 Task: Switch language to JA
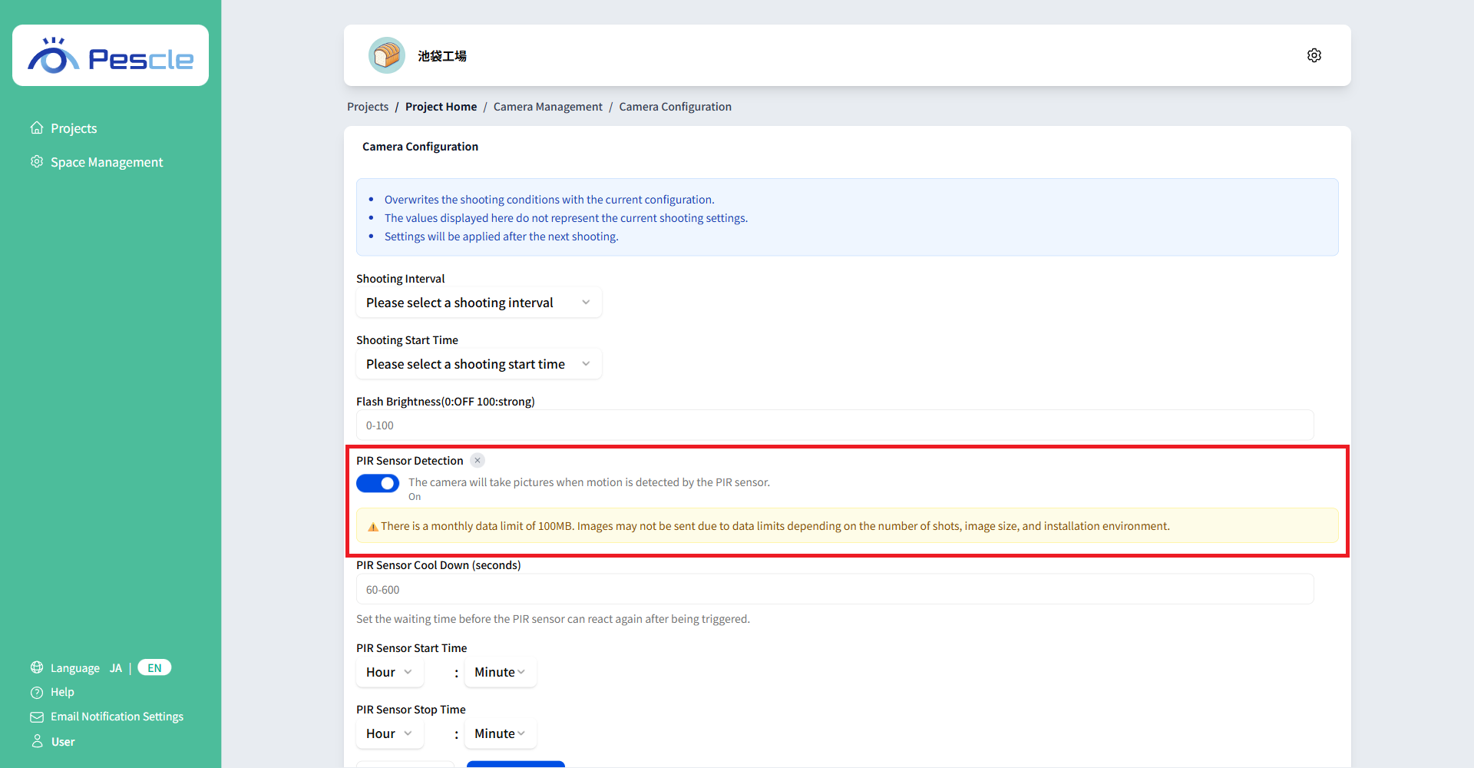pos(116,668)
